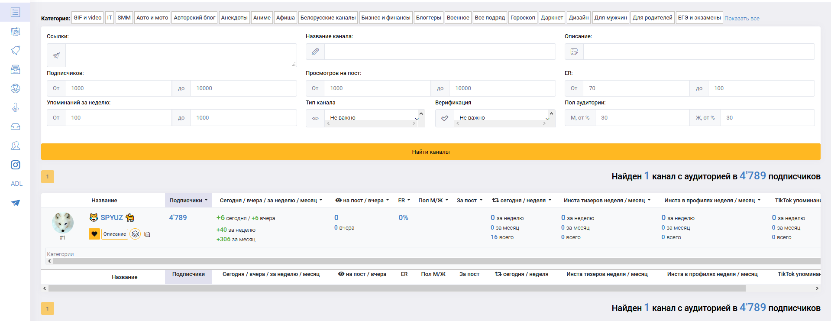Toggle the Аниме category filter
The width and height of the screenshot is (831, 321).
point(262,18)
